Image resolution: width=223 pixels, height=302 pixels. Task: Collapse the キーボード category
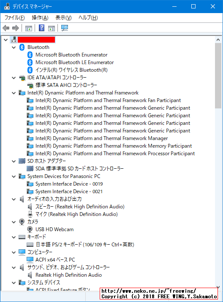(x=14, y=237)
